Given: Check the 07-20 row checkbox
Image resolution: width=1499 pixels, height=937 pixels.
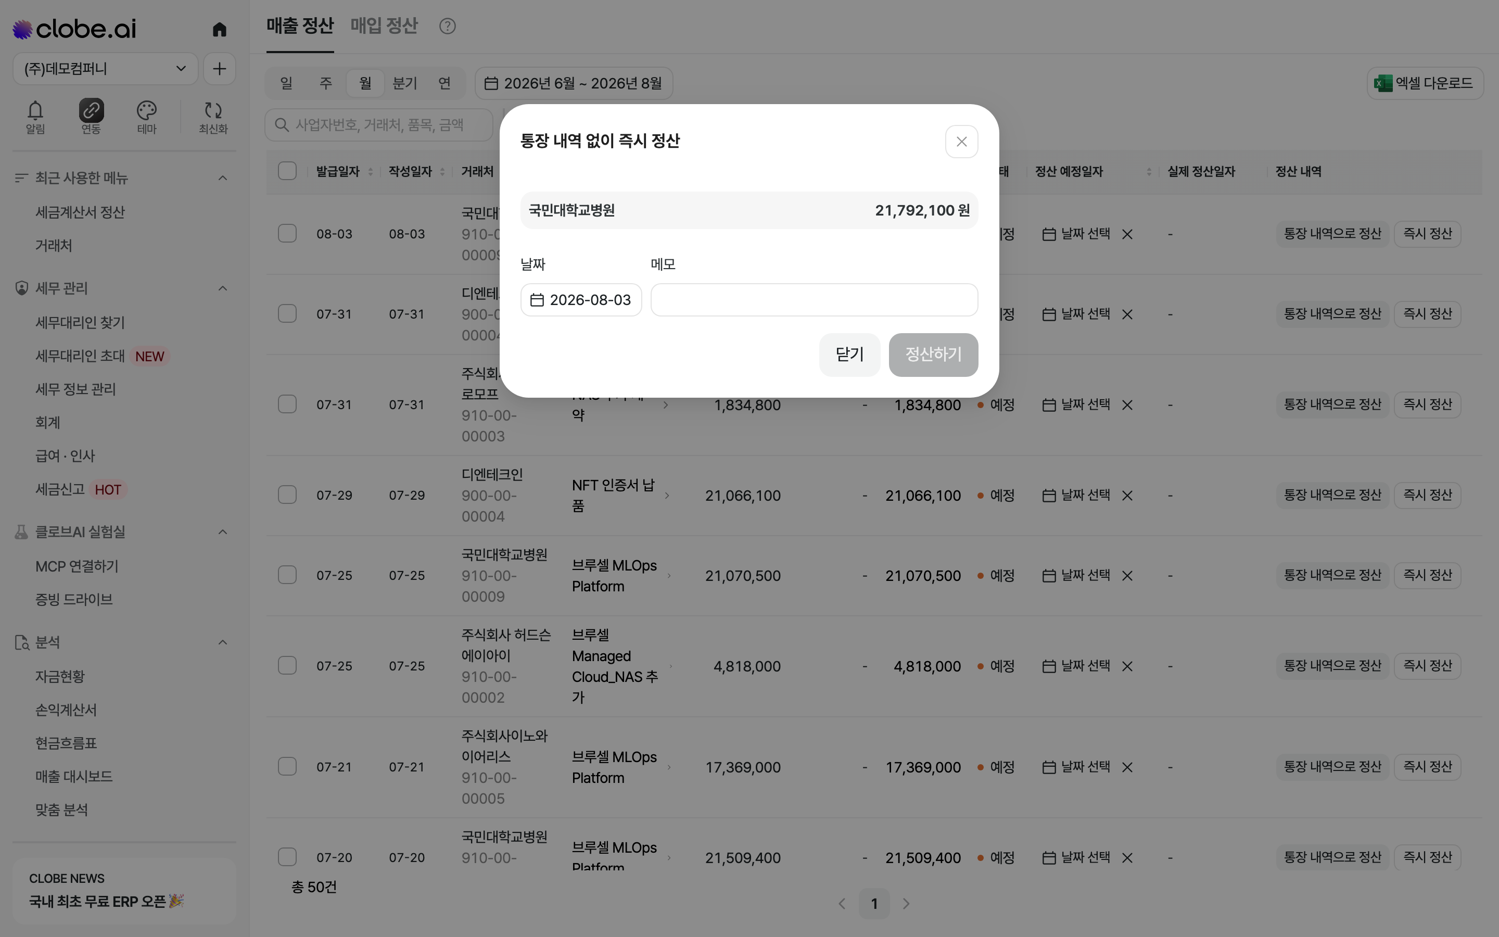Looking at the screenshot, I should click(287, 857).
